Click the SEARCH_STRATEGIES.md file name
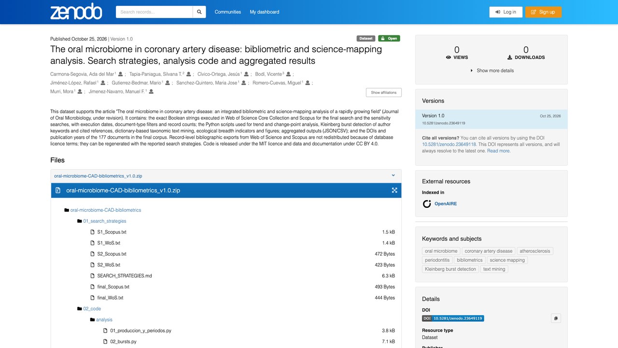Viewport: 618px width, 348px height. (125, 276)
